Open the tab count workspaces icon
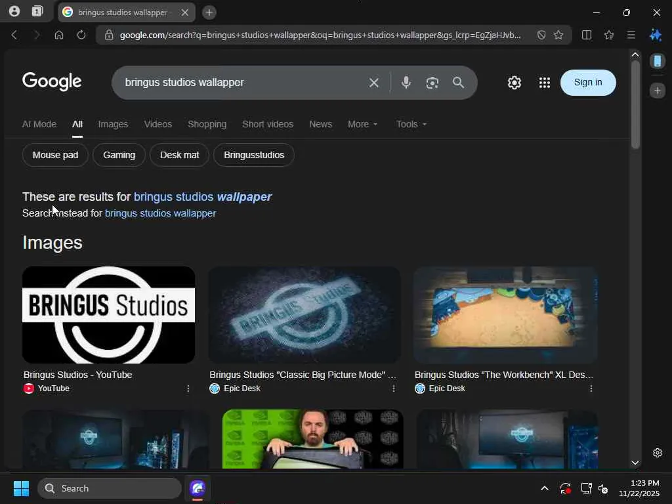The image size is (672, 504). [x=37, y=12]
